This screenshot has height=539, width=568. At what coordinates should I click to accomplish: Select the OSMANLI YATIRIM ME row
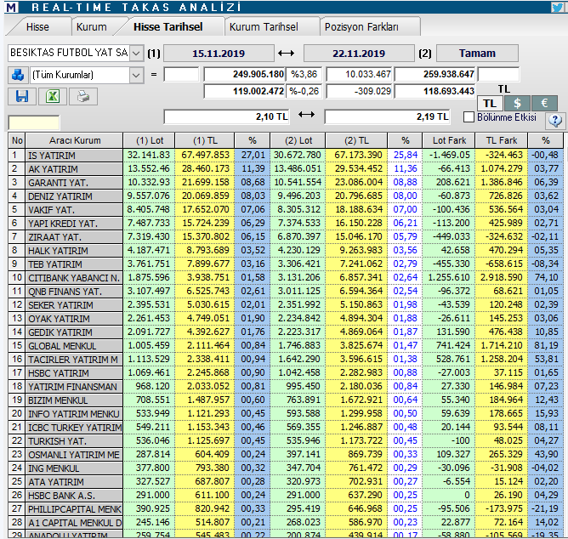pos(286,455)
